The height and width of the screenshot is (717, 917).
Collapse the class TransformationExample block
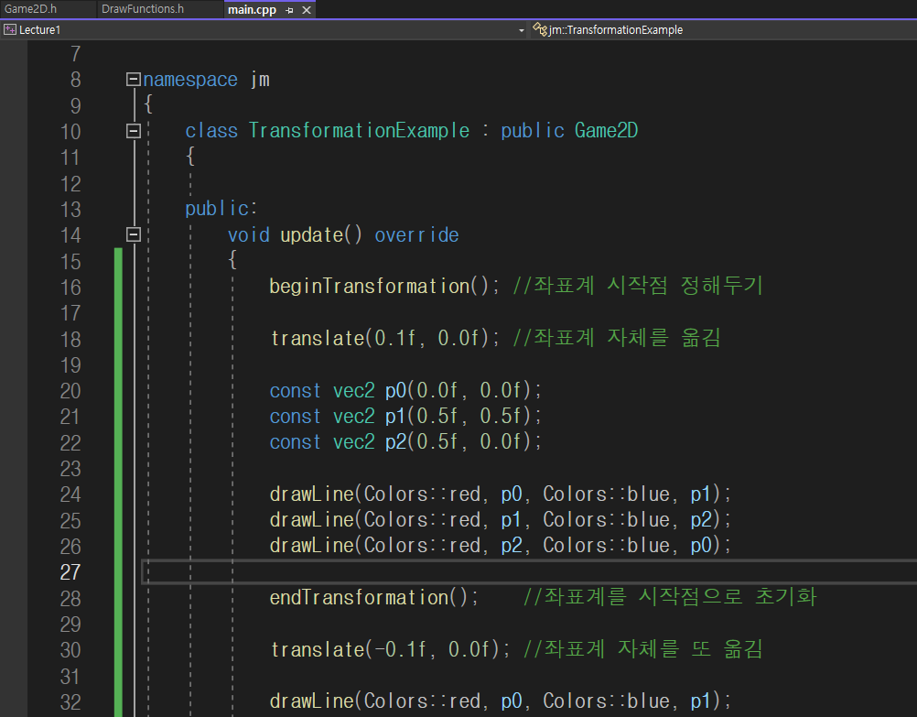tap(134, 131)
